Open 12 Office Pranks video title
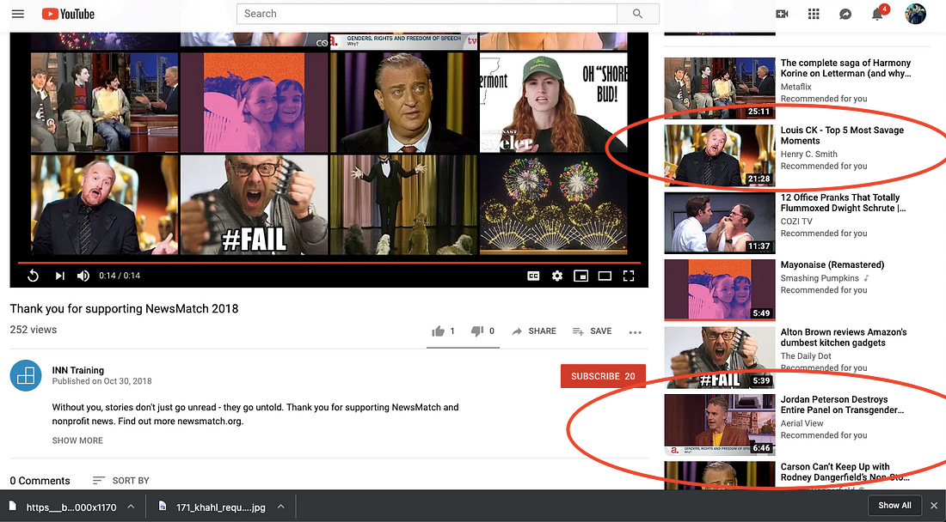The width and height of the screenshot is (946, 522). [x=844, y=203]
